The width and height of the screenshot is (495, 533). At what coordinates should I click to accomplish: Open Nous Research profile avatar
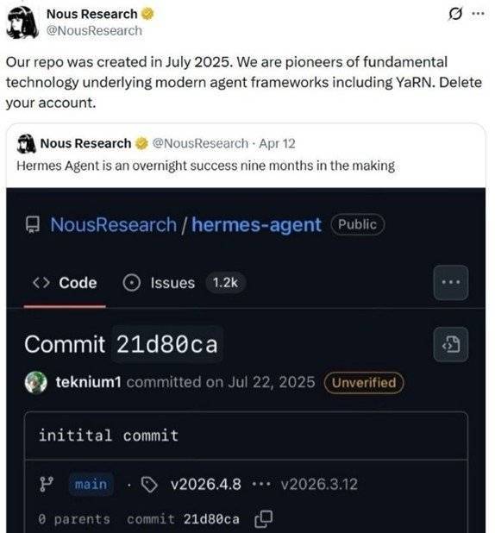22,22
